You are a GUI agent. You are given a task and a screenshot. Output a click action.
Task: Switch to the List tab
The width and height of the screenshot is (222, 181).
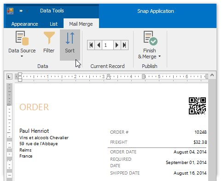coord(53,24)
